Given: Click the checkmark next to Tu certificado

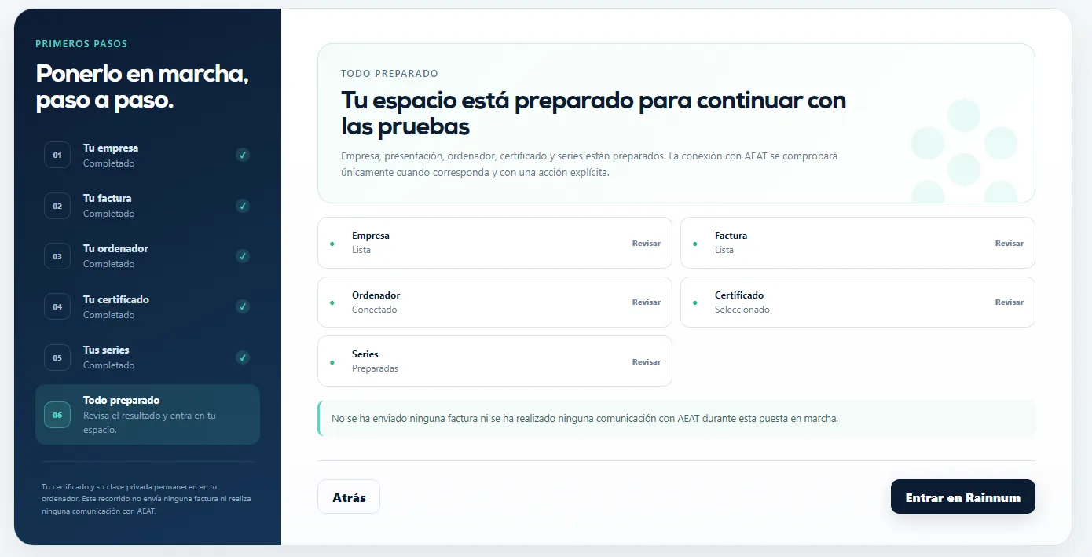Looking at the screenshot, I should 243,306.
